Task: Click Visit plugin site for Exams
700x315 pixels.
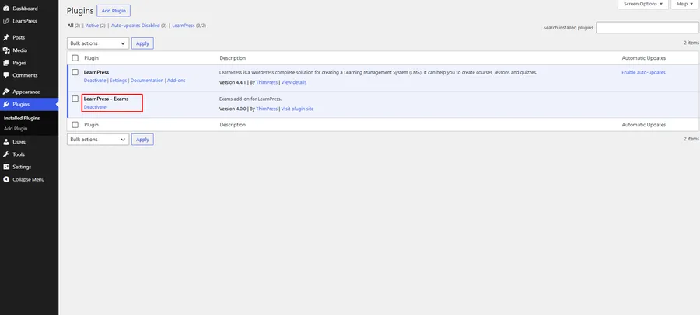Action: pos(297,109)
